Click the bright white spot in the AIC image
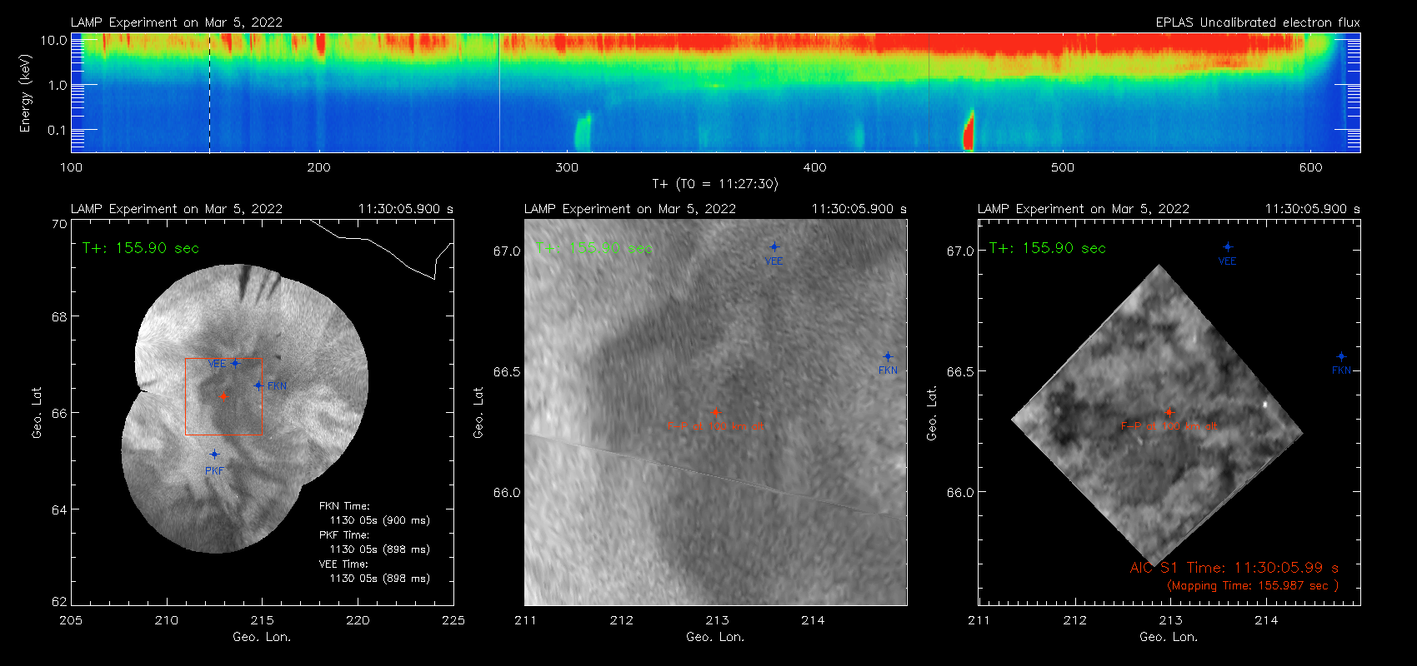The width and height of the screenshot is (1417, 666). (x=1265, y=405)
